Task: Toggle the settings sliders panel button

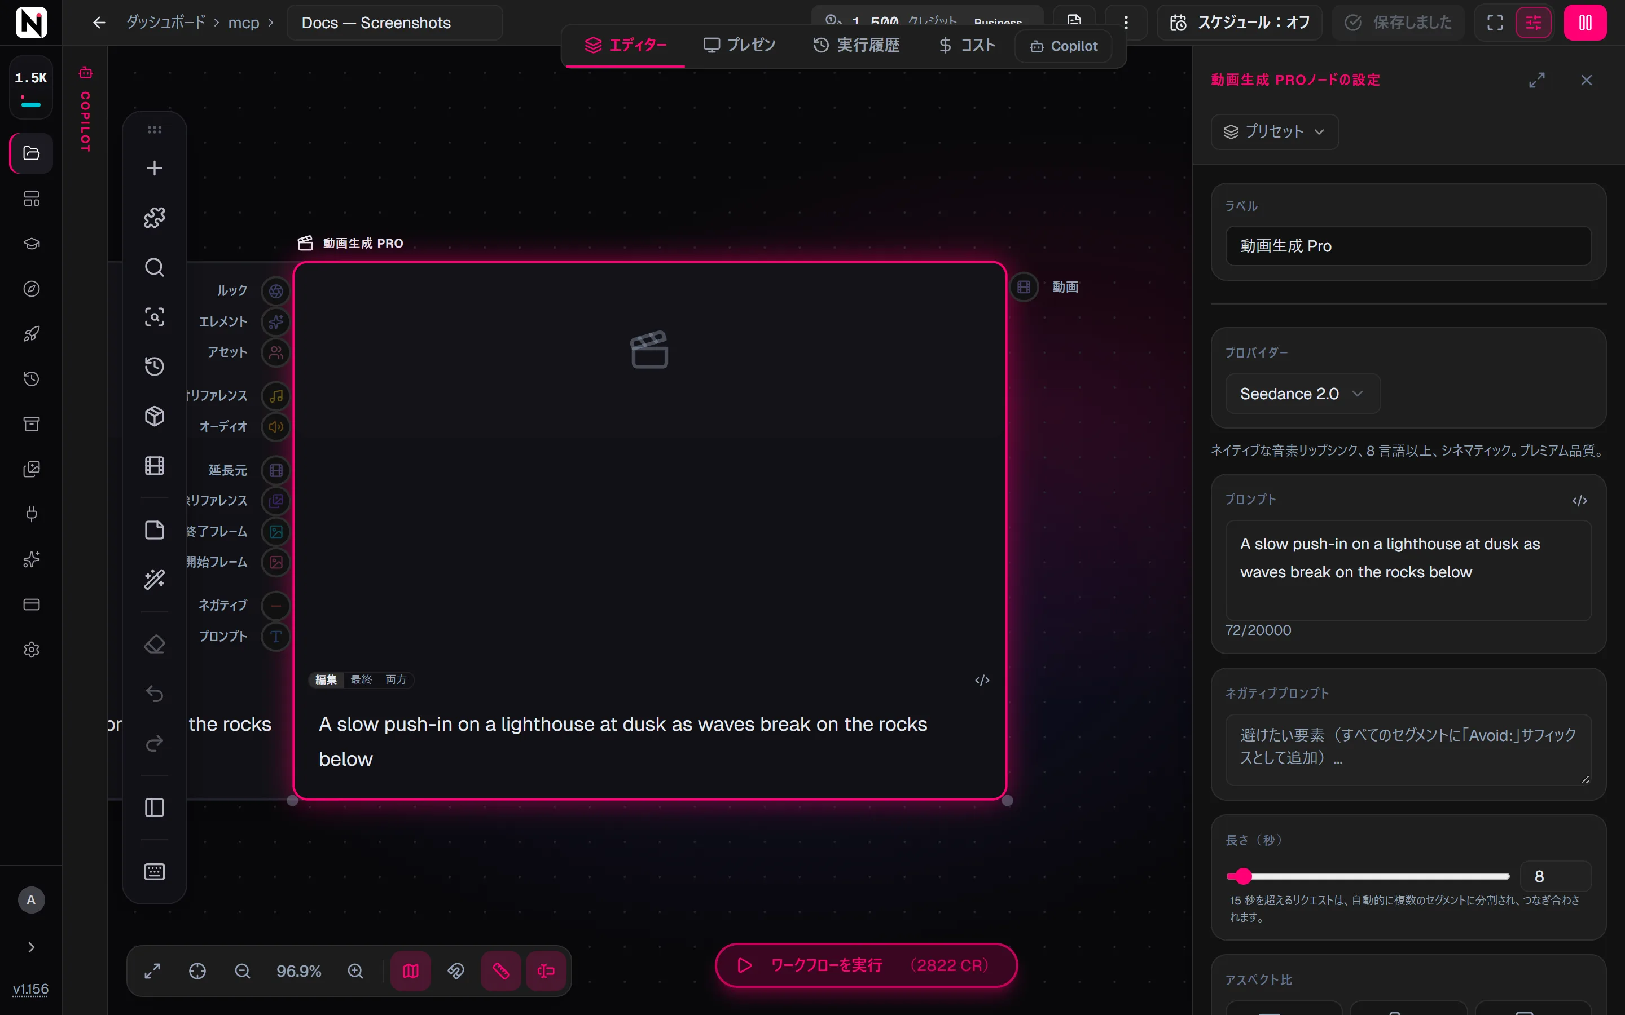Action: coord(1534,23)
